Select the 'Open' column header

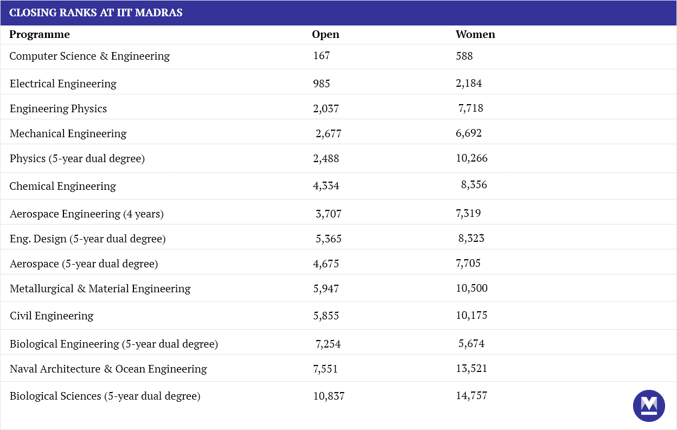[x=325, y=35]
